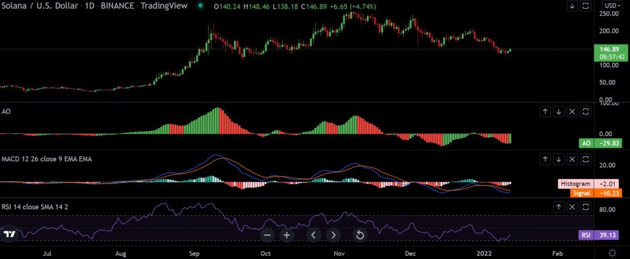The image size is (630, 259).
Task: Delete the RSI indicator pane
Action: click(573, 207)
